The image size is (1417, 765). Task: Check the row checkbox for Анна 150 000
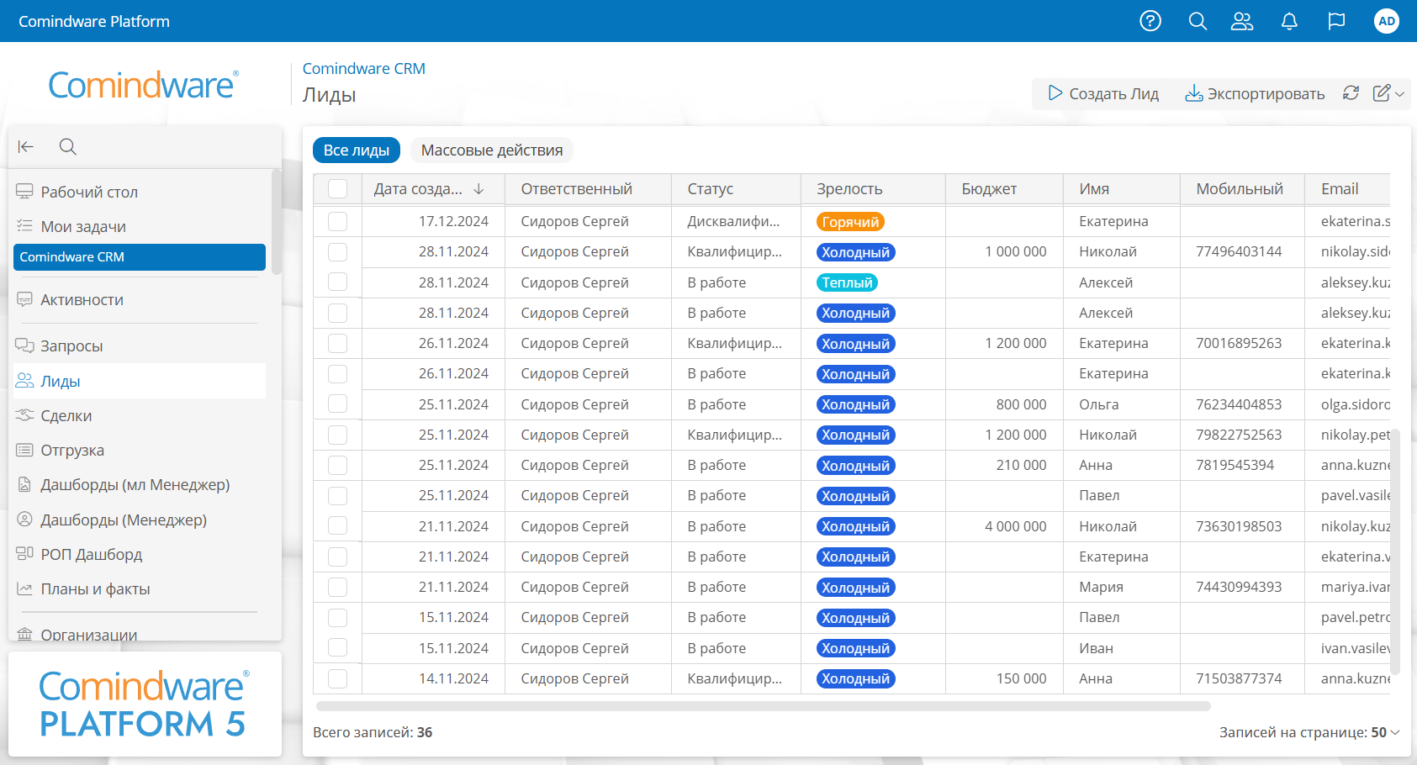click(x=338, y=678)
